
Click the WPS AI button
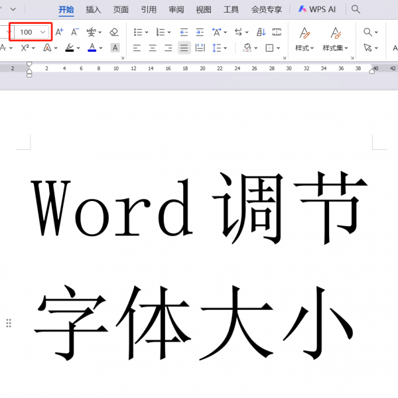(317, 9)
